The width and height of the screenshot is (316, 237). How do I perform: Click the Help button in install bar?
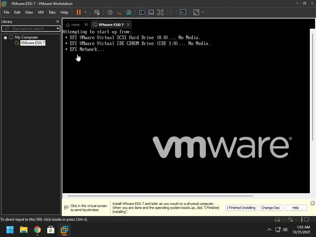pos(295,208)
